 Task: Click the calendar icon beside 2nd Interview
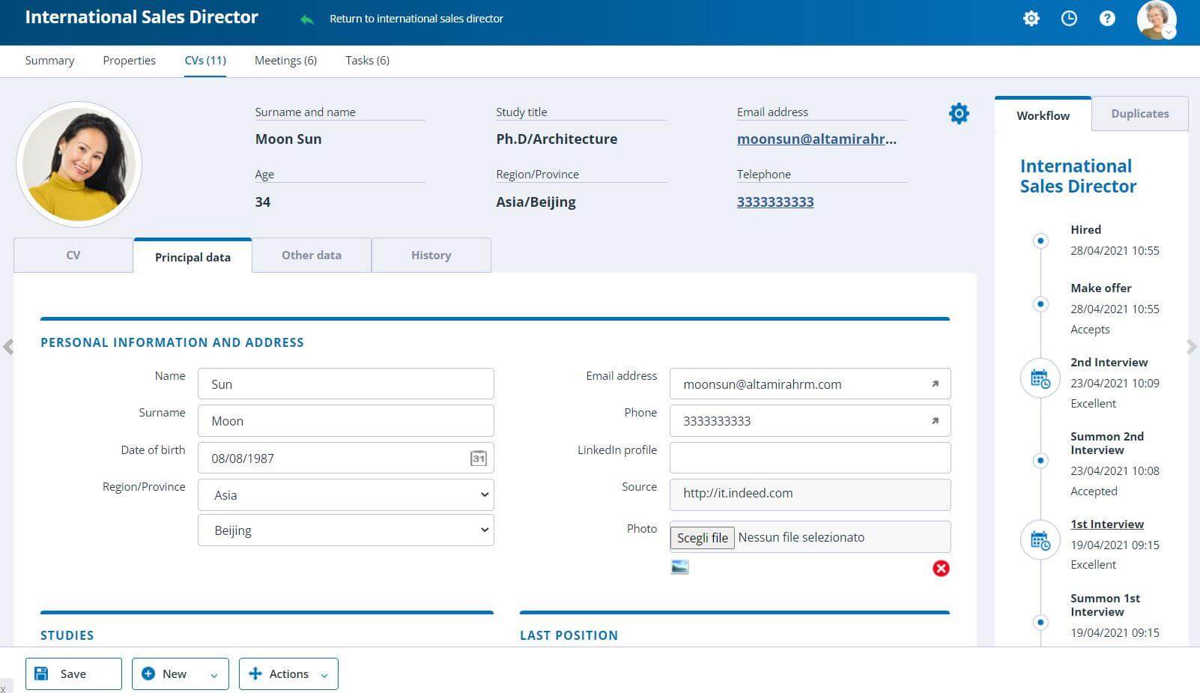1040,378
